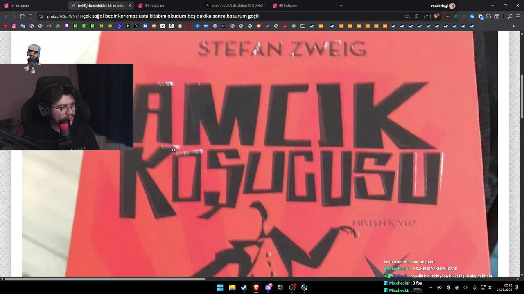
Task: Click the horizontal scrollbar left arrow
Action: click(x=2, y=279)
